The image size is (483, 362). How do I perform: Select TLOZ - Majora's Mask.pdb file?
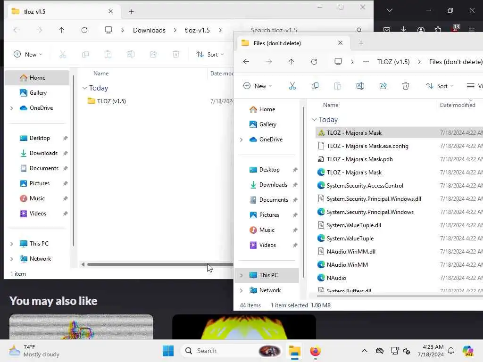pos(359,159)
